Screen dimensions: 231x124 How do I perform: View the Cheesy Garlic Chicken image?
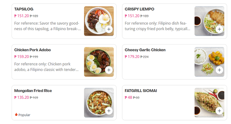209,62
